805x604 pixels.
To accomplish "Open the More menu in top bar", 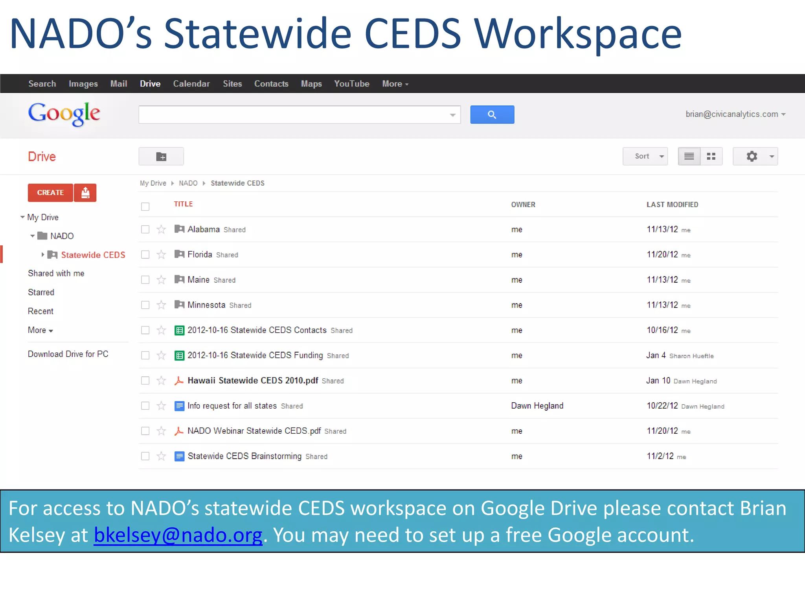I will pyautogui.click(x=395, y=84).
